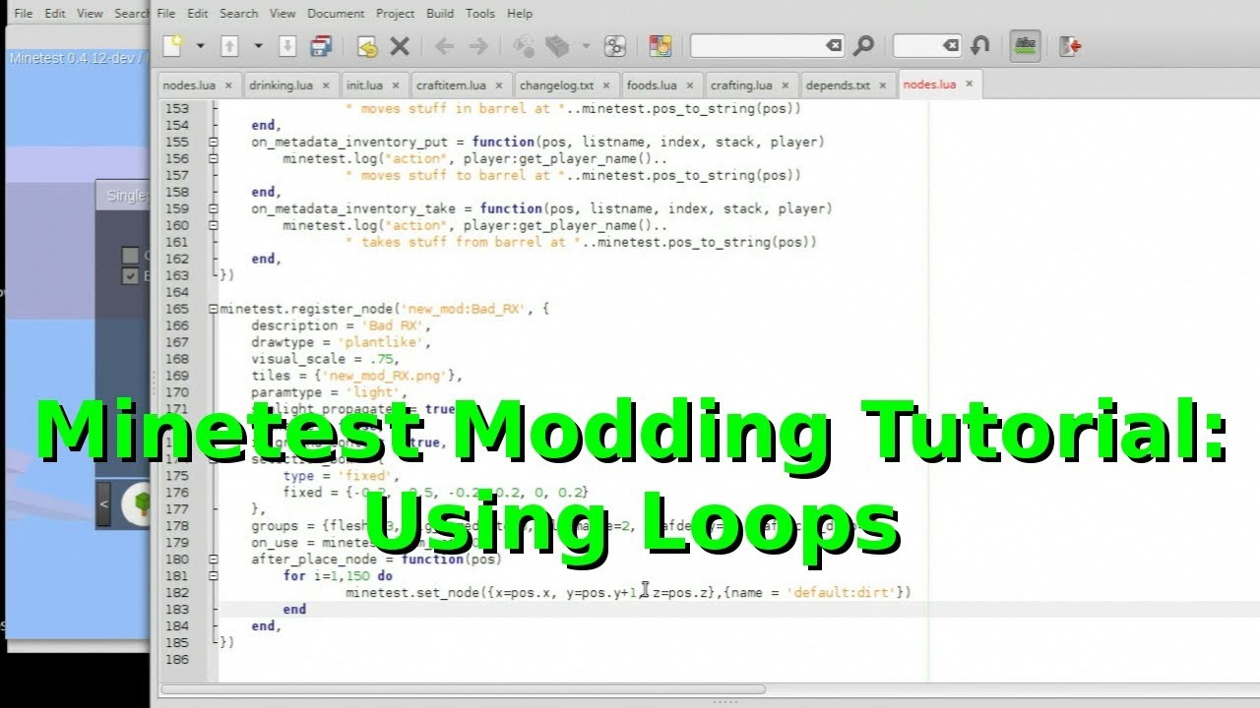1260x708 pixels.
Task: Close current file with X toolbar icon
Action: [400, 45]
